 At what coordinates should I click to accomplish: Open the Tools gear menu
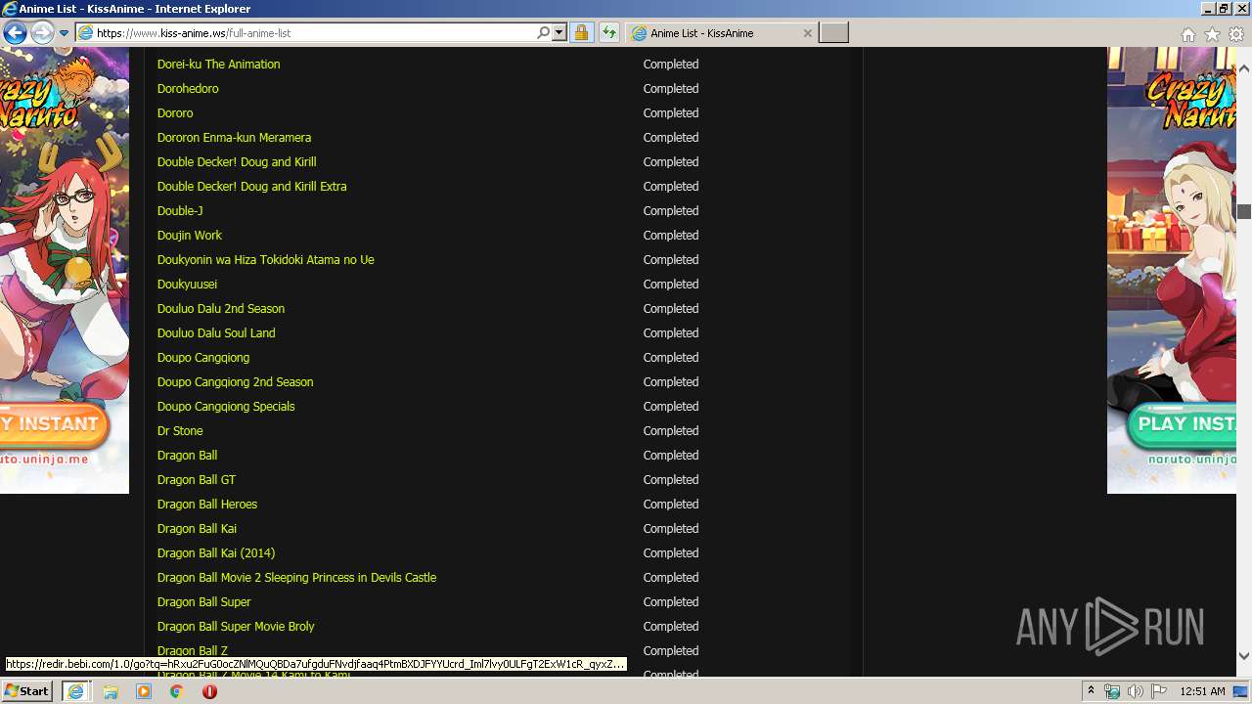(1236, 34)
